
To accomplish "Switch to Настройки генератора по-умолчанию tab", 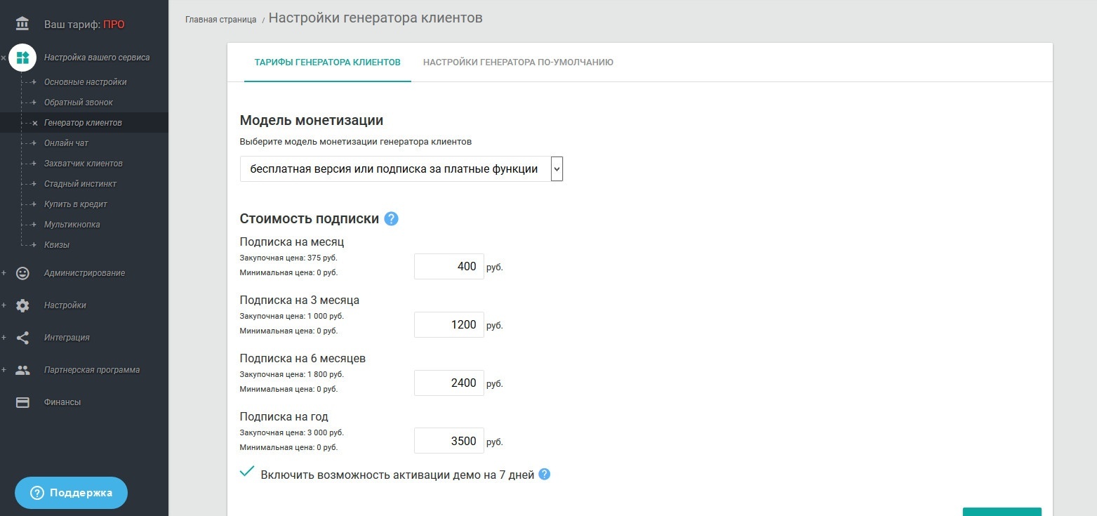I will click(518, 62).
